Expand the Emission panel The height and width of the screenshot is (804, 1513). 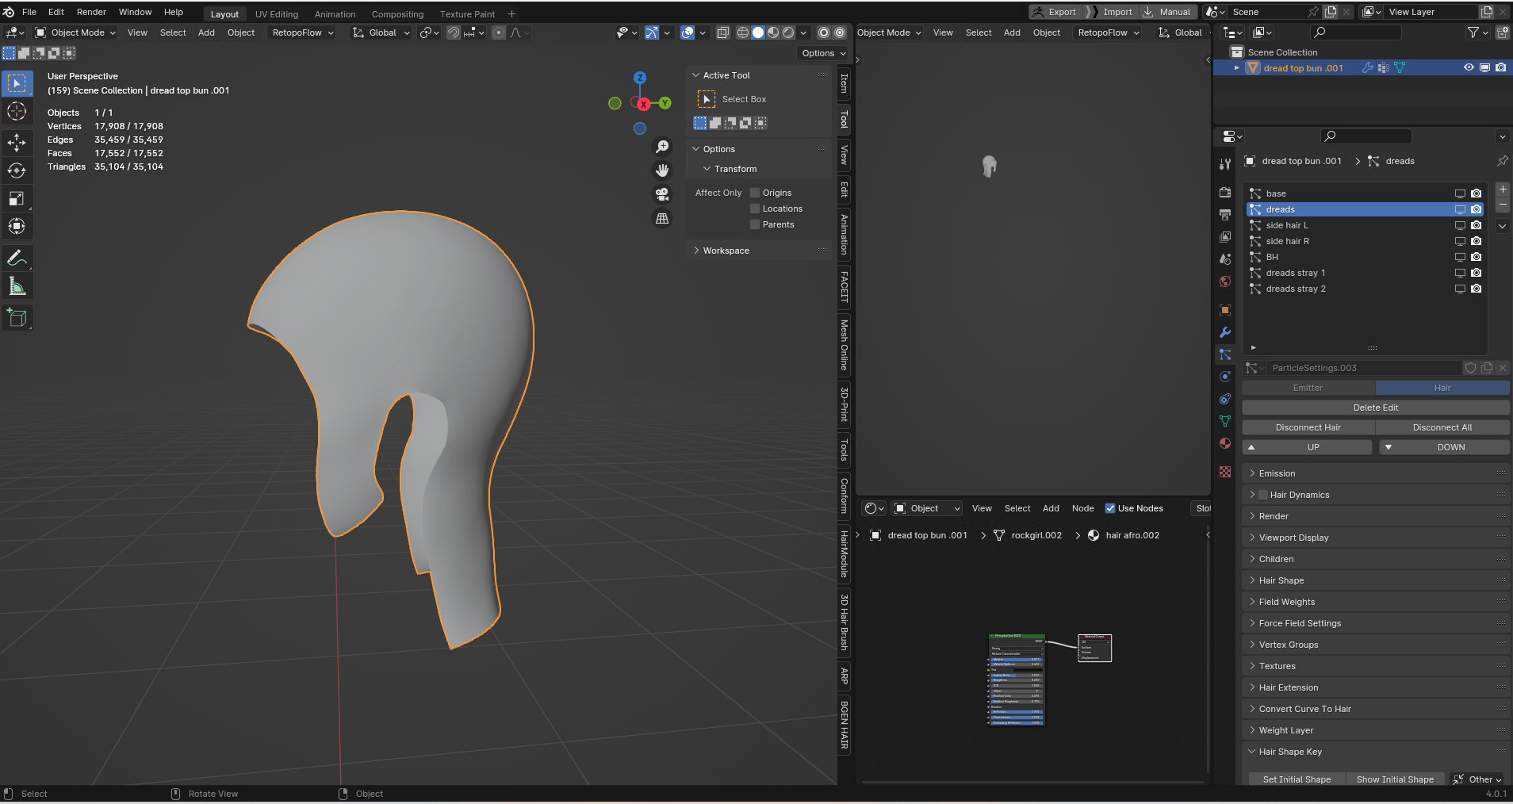[x=1376, y=473]
